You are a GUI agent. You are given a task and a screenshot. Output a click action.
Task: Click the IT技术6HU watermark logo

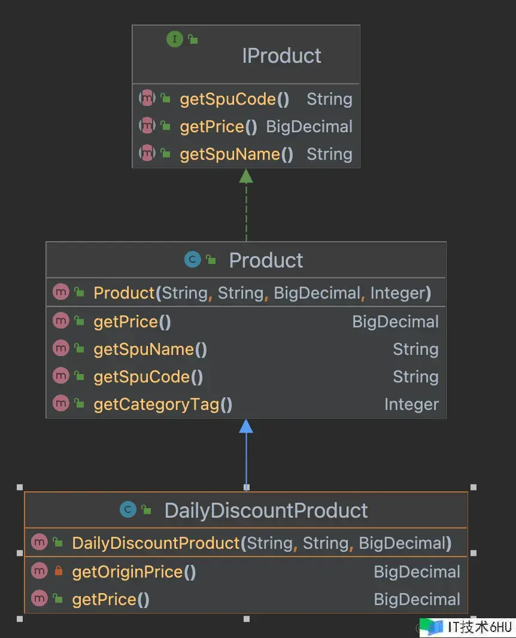[x=431, y=627]
